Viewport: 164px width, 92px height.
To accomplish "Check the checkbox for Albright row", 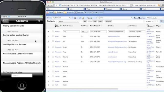I will pyautogui.click(x=53, y=41).
